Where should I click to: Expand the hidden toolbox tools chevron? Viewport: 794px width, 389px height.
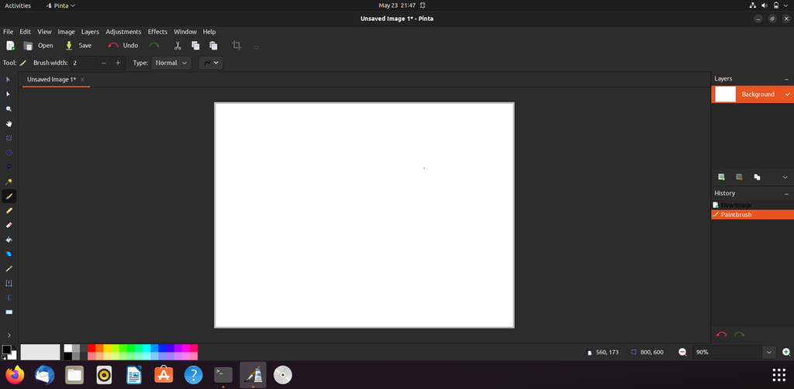(9, 335)
